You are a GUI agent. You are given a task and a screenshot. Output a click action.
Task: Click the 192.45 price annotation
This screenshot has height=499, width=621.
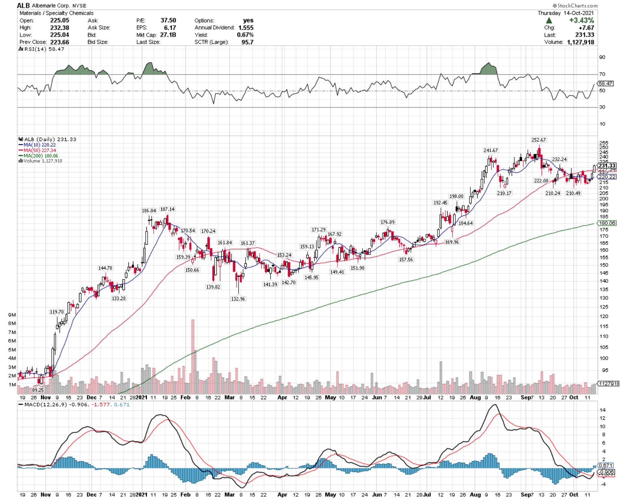coord(440,203)
